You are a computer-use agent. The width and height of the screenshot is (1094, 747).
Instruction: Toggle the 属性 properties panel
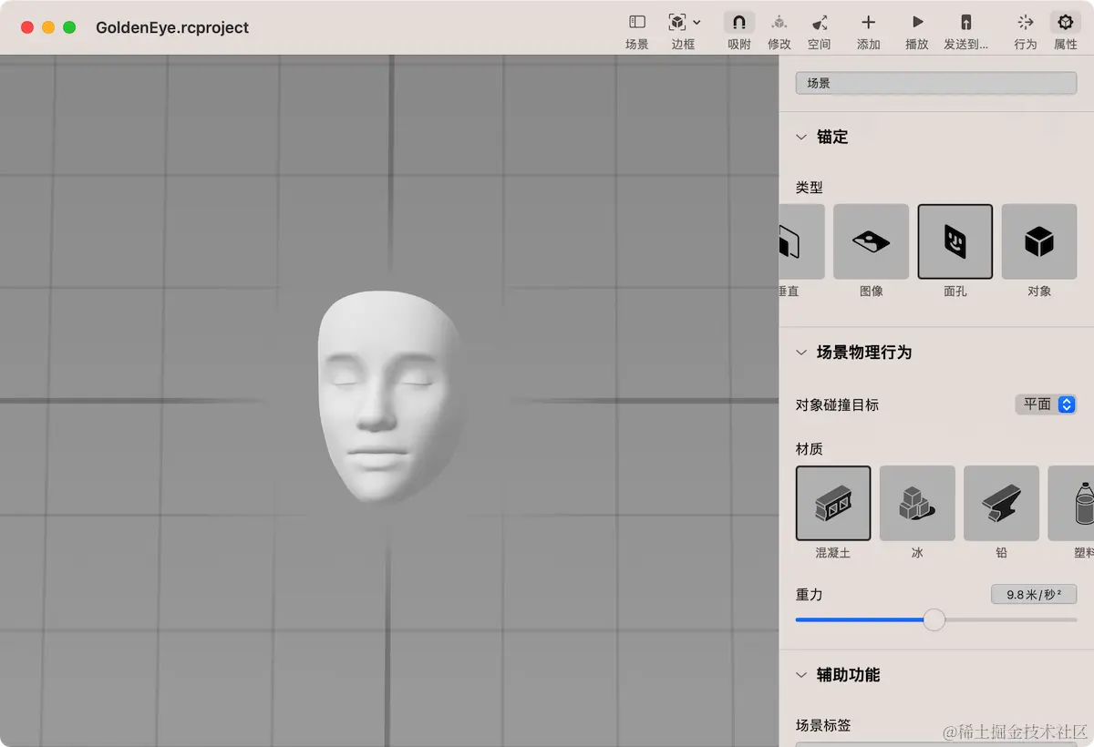[1065, 22]
